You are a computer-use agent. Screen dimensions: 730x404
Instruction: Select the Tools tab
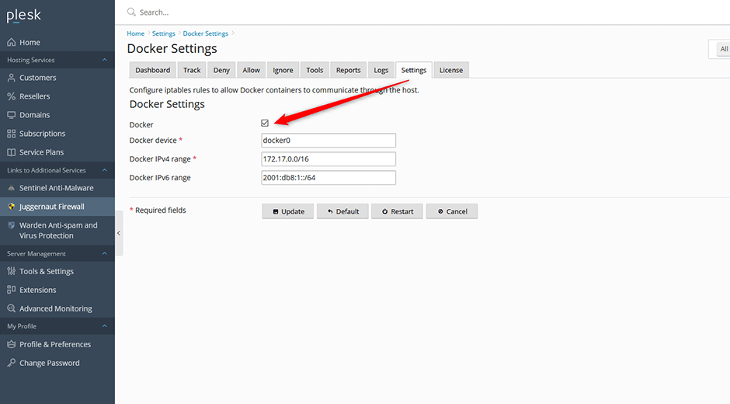point(315,70)
